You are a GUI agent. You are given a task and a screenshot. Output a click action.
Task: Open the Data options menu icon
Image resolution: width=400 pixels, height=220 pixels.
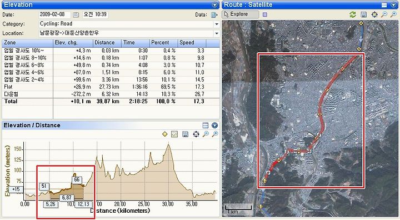click(x=214, y=15)
